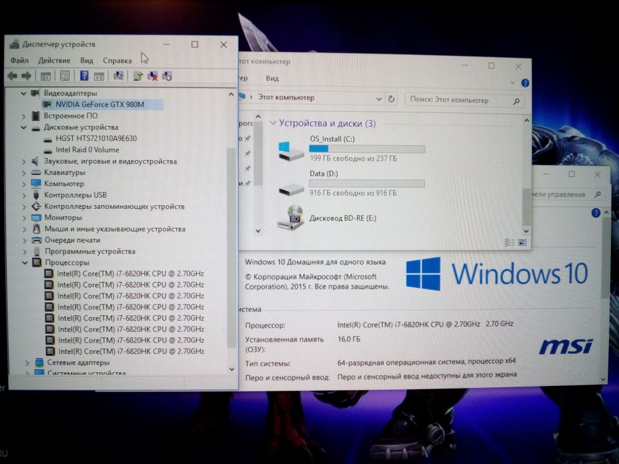Toggle the console tree pane icon
Screen dimensions: 619x464
[x=46, y=76]
